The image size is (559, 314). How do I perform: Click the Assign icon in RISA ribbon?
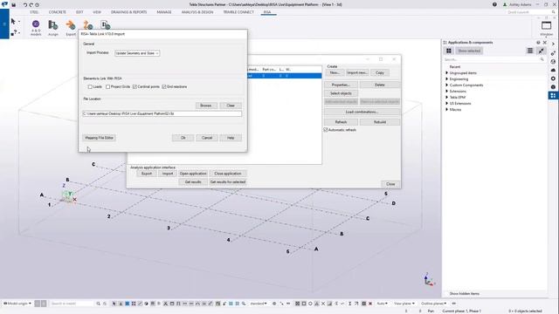click(x=53, y=28)
